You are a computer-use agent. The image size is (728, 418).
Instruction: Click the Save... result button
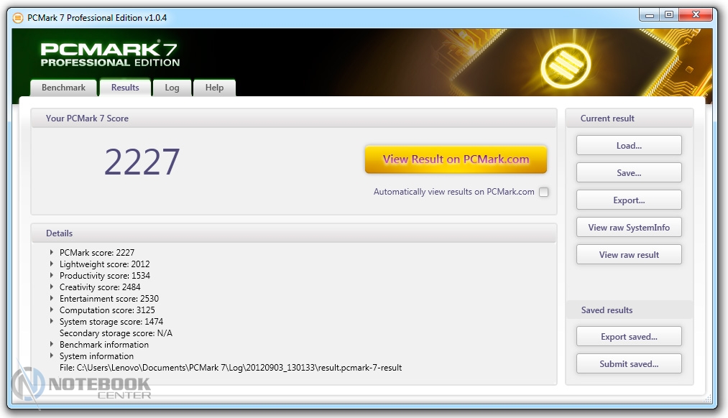[x=629, y=173]
